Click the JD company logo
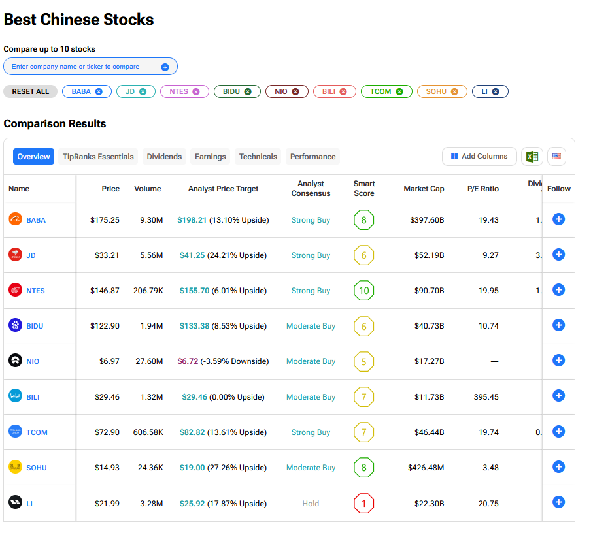The image size is (591, 533). 15,255
